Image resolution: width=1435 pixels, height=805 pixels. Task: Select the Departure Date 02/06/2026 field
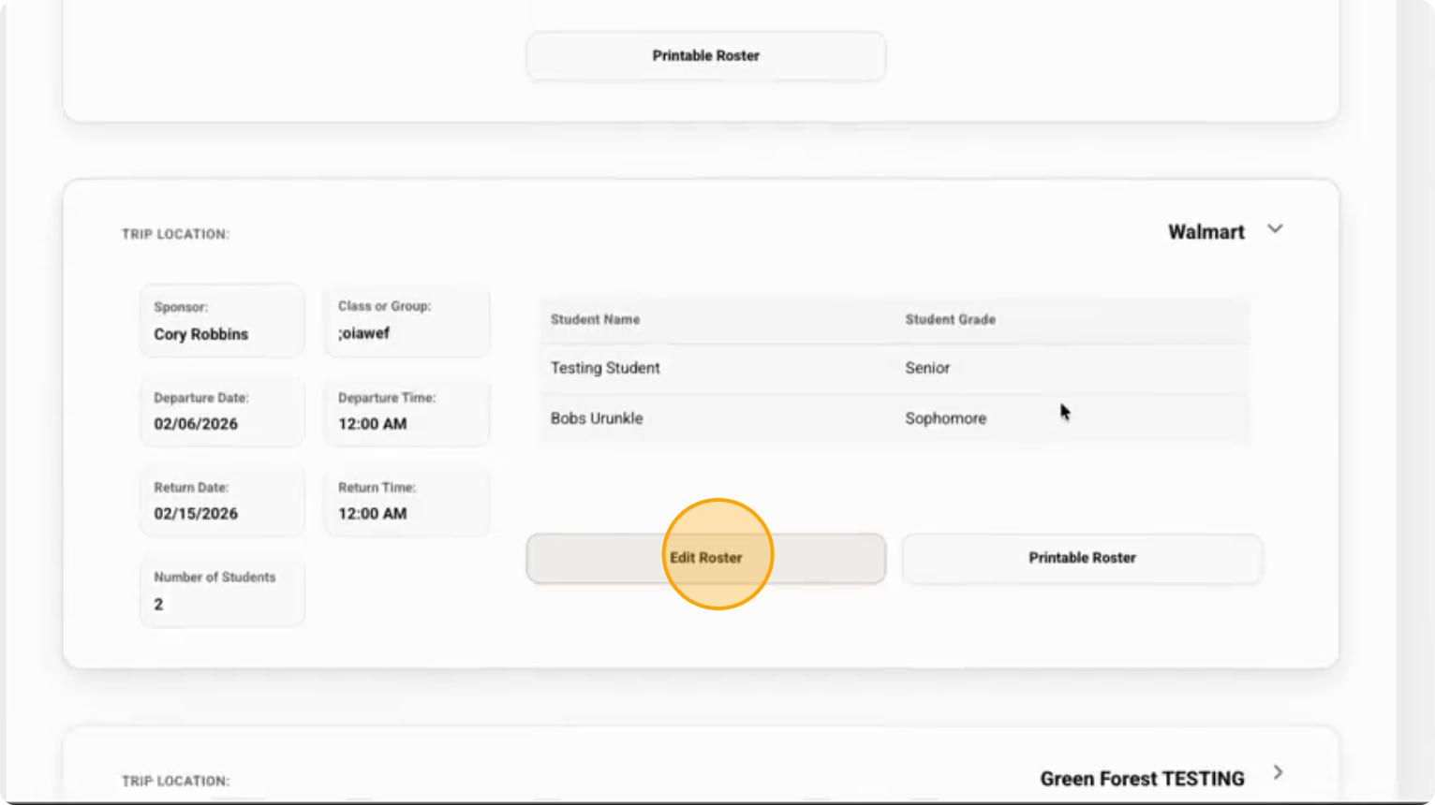point(221,411)
